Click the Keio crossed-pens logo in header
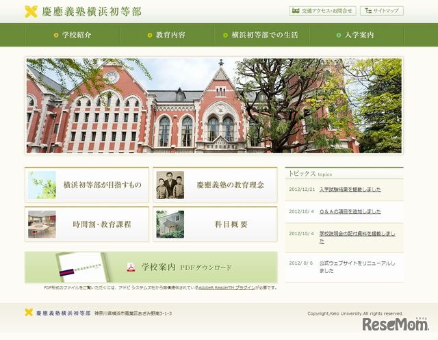This screenshot has height=340, width=438. click(31, 11)
